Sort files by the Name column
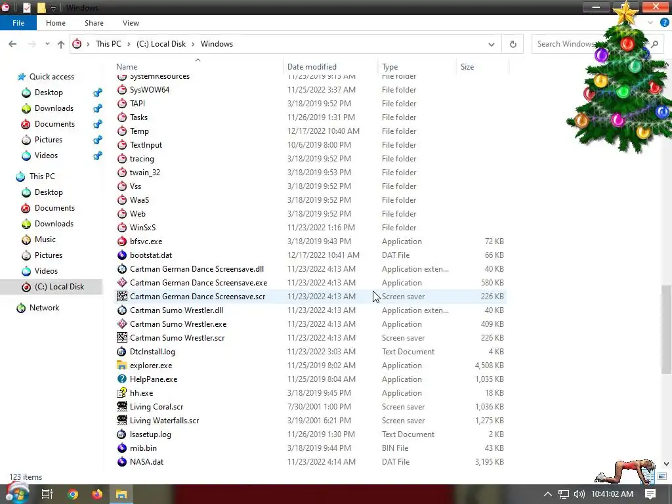This screenshot has width=672, height=504. click(127, 66)
